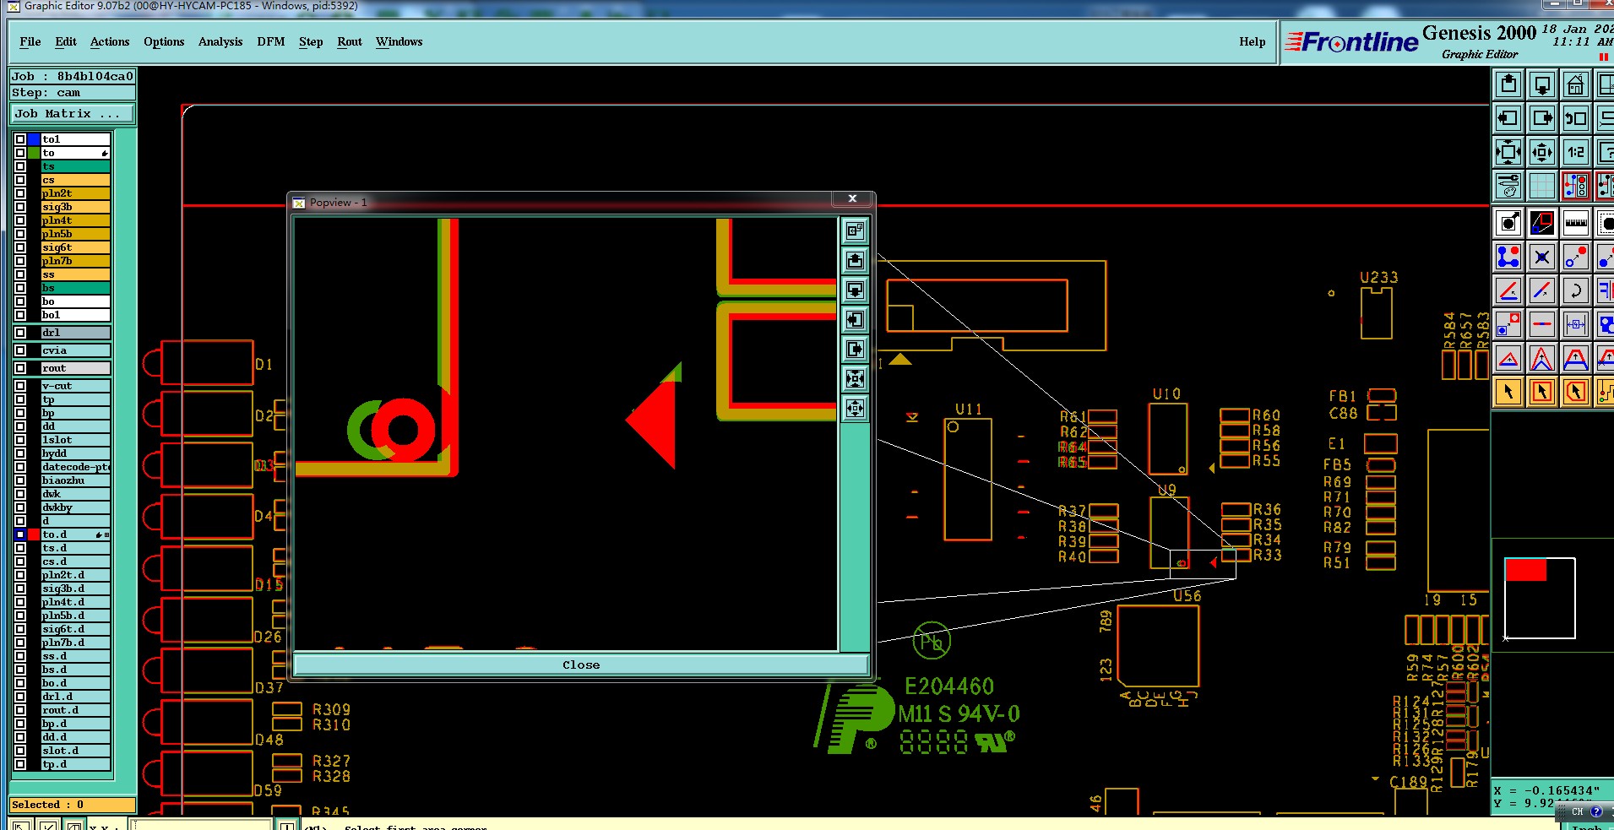Close Popview with the X button
This screenshot has height=830, width=1614.
point(853,198)
